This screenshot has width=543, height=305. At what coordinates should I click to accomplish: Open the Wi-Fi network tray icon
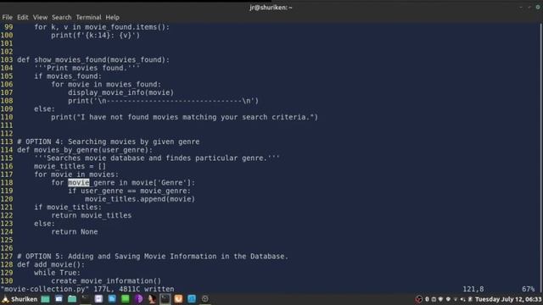(x=448, y=299)
